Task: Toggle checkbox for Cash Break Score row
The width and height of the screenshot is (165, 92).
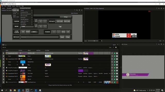Action: 3,82
